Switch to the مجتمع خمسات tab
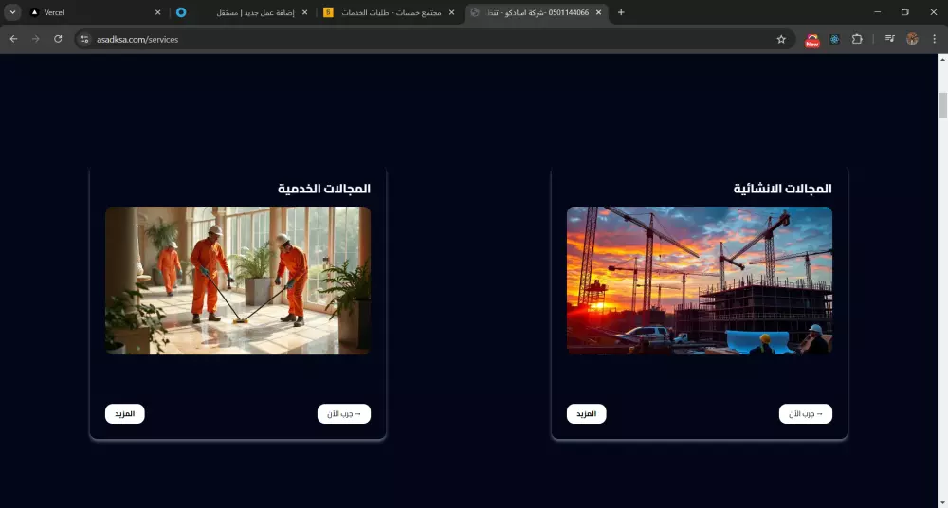 click(x=389, y=12)
